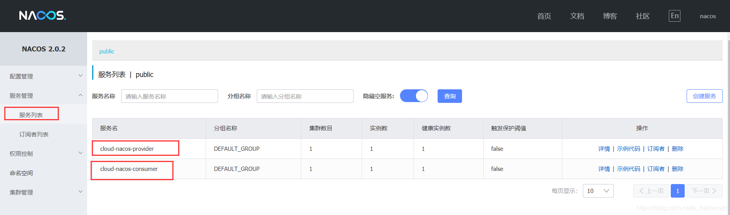Open 命名空间 in the sidebar

pyautogui.click(x=21, y=173)
